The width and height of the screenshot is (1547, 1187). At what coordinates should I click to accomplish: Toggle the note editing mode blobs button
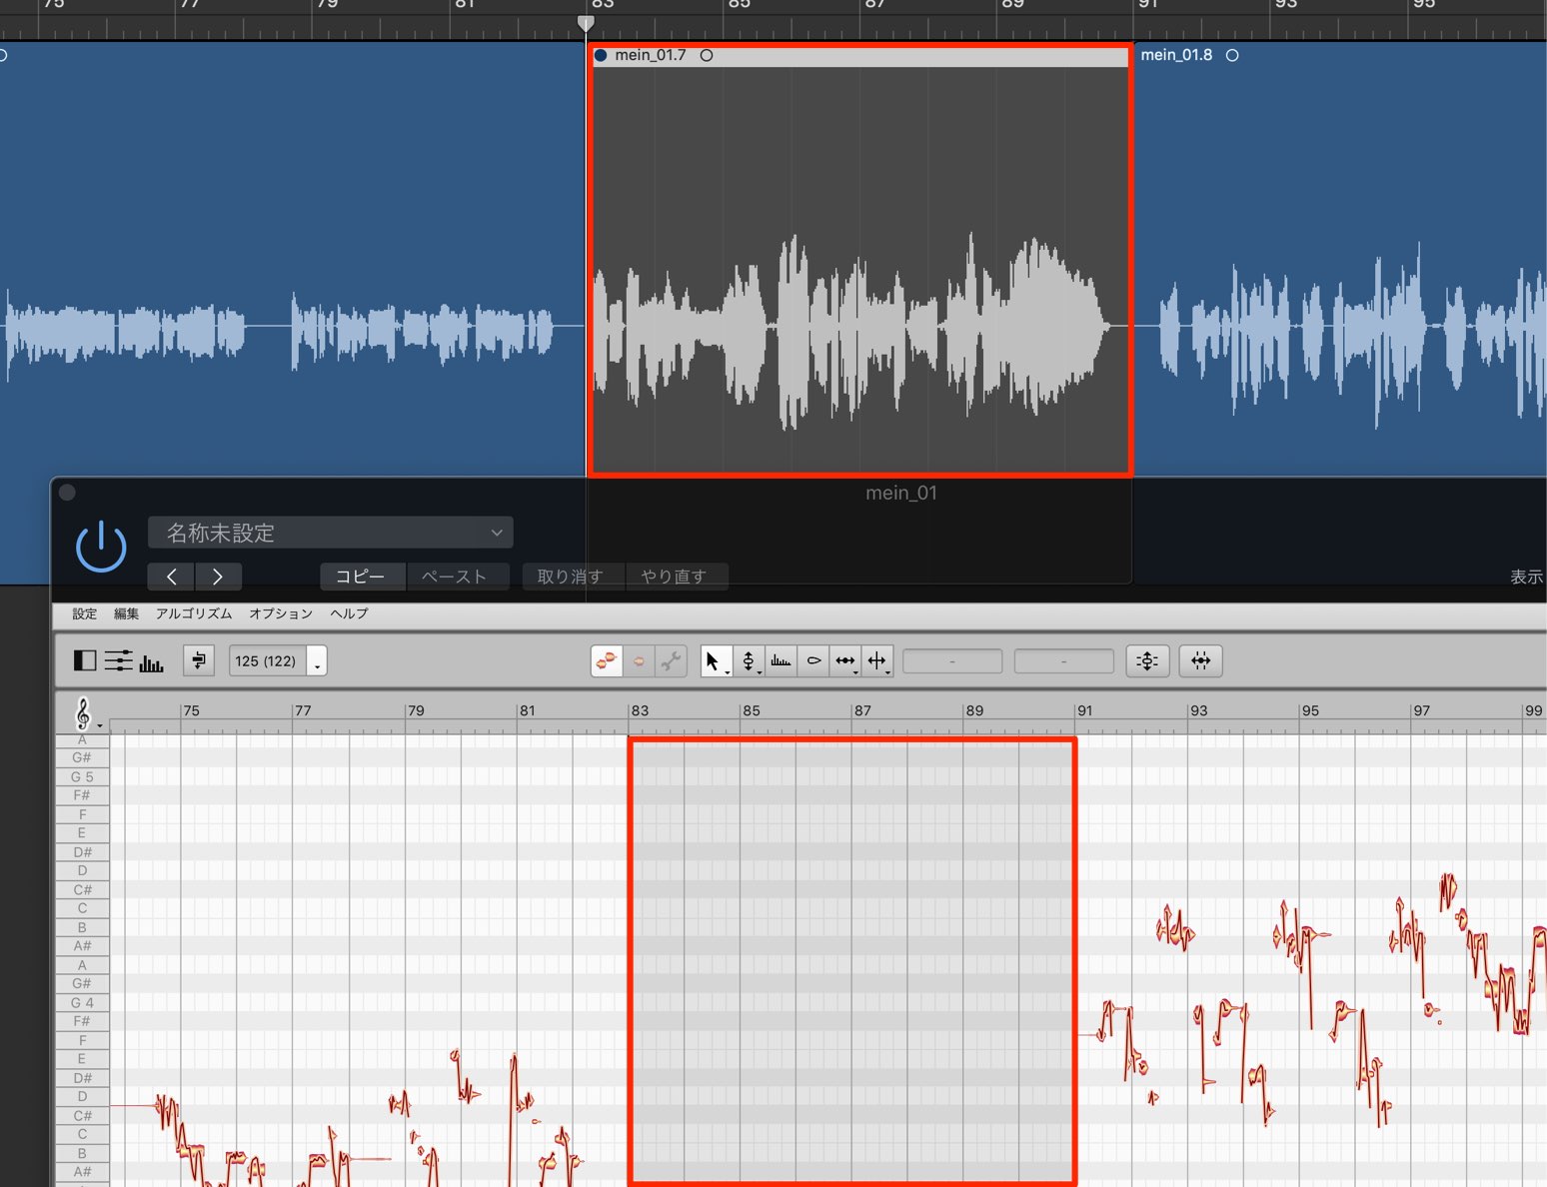pos(607,660)
